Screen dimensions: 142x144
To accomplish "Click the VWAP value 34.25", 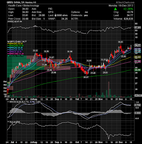I will (64, 19).
